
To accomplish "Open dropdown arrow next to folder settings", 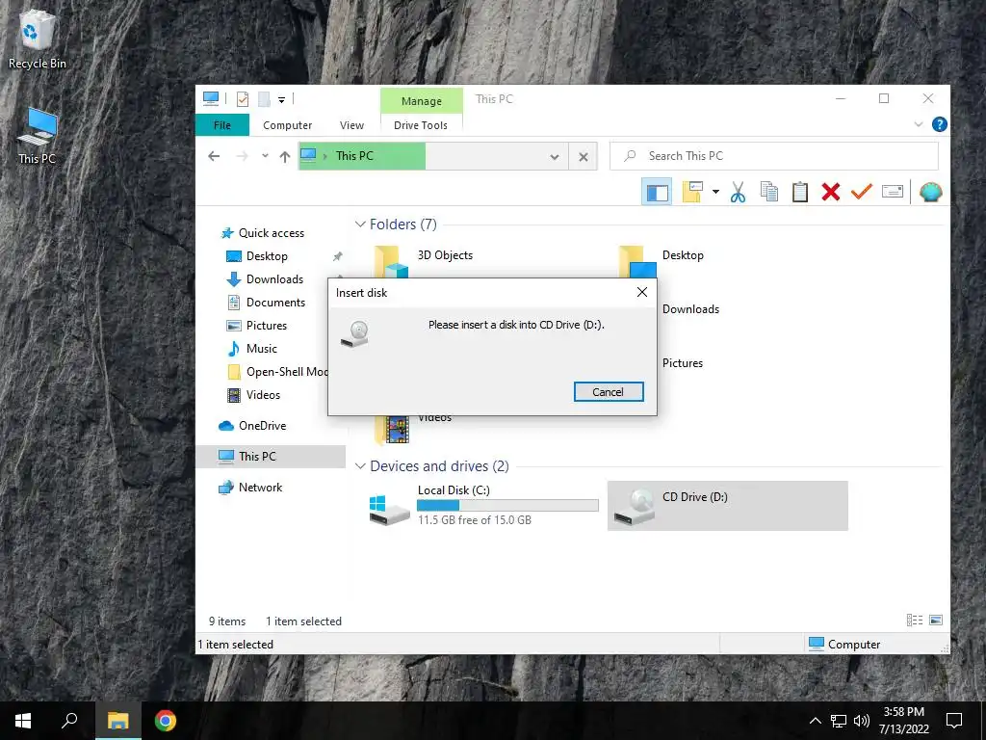I will coord(715,192).
